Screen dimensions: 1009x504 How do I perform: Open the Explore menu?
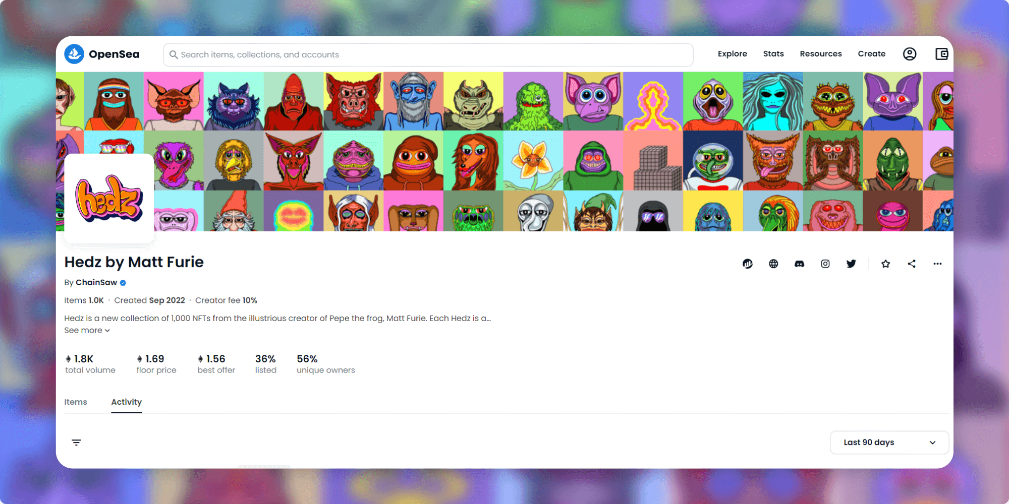[x=732, y=54]
